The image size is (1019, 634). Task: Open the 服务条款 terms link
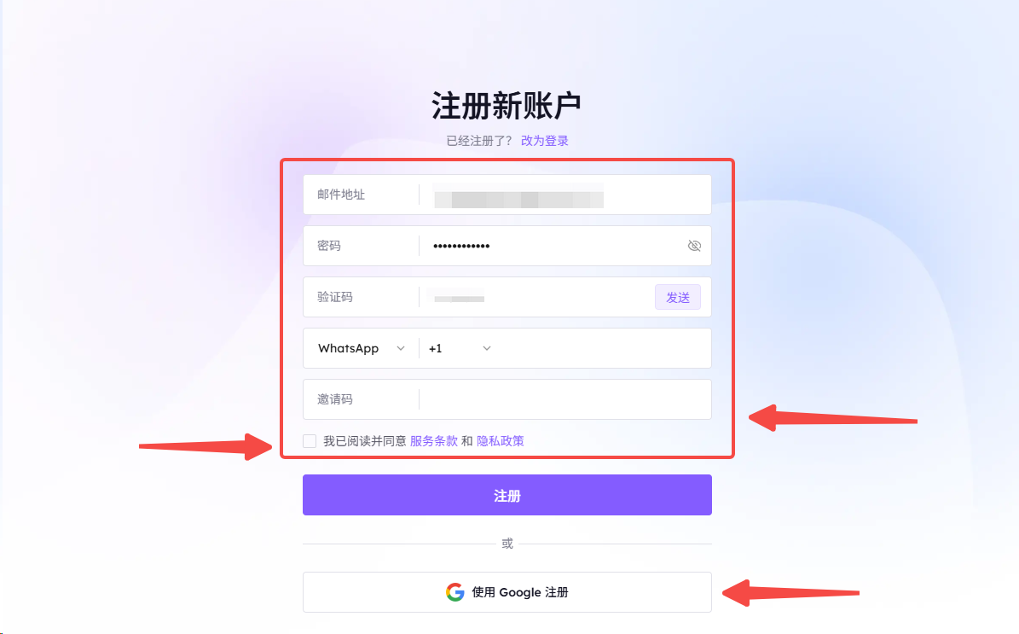point(433,441)
